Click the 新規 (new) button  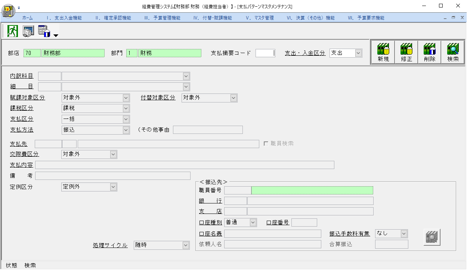point(383,53)
